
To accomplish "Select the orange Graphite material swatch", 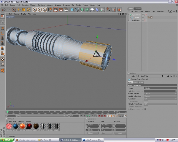I will pos(22,127).
